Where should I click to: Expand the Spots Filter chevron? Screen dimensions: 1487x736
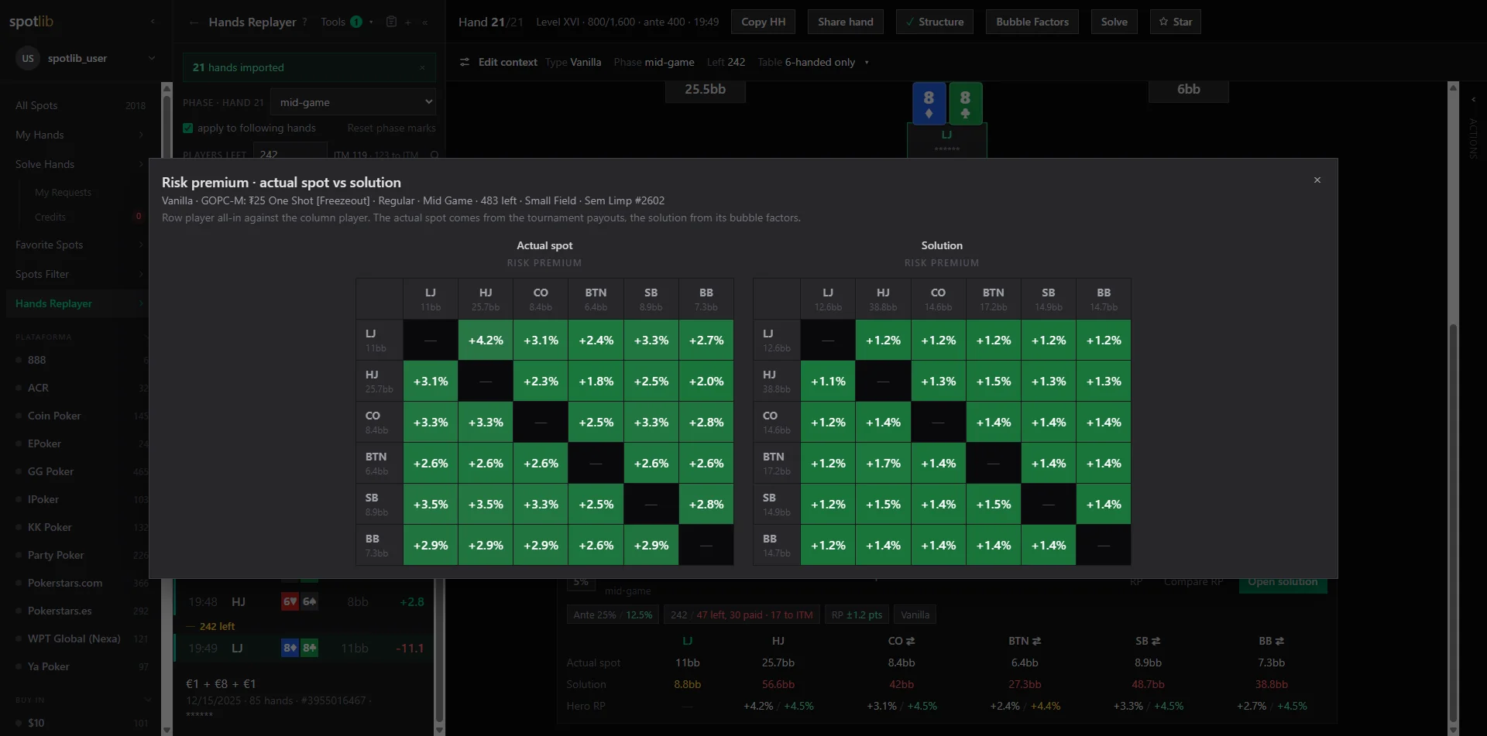coord(141,274)
